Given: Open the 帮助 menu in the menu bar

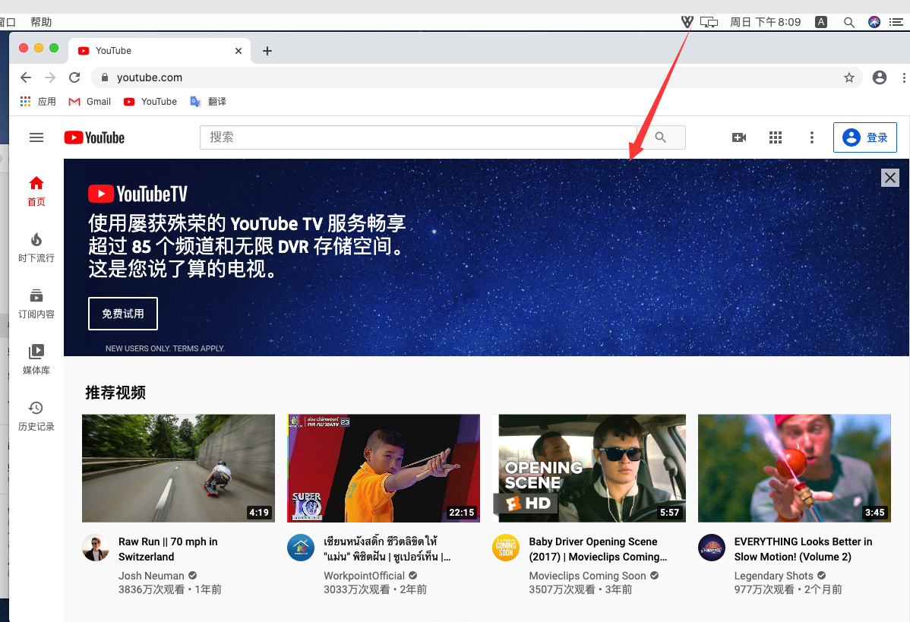Looking at the screenshot, I should click(41, 22).
